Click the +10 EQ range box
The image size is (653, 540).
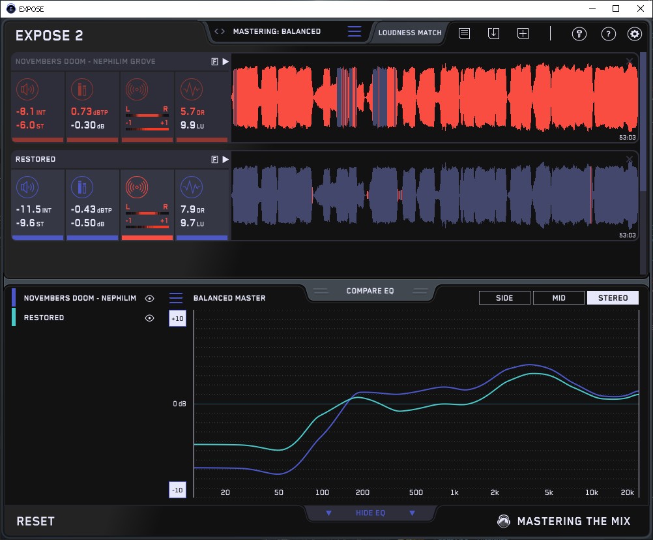click(177, 318)
